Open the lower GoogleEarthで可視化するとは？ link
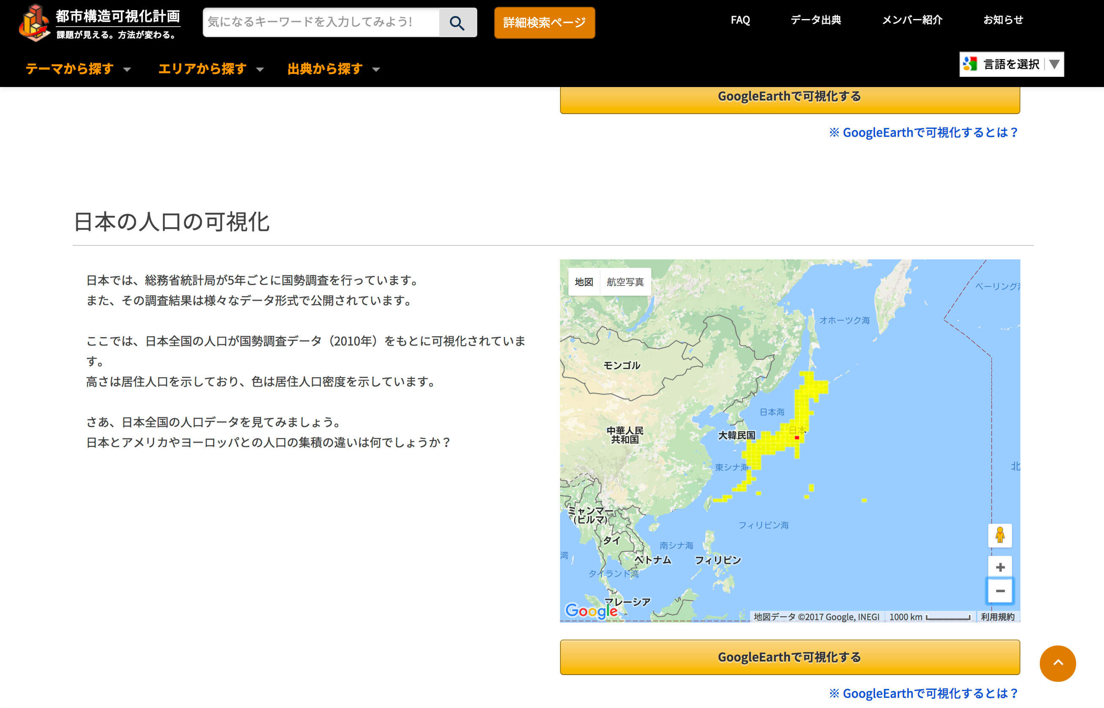This screenshot has height=708, width=1104. tap(923, 693)
